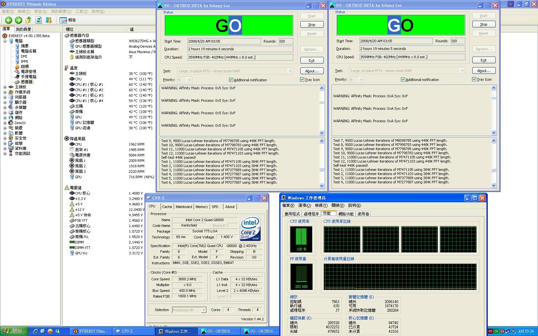Switch to 處理程序 processes tab in Task Manager
Viewport: 538px width, 336px height.
(x=311, y=214)
